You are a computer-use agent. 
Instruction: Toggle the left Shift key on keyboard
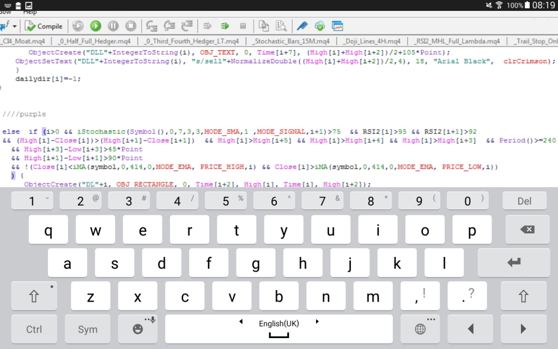tap(34, 296)
